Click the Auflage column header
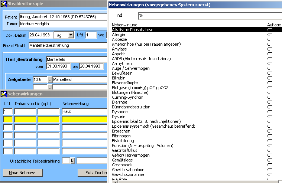 point(274,24)
